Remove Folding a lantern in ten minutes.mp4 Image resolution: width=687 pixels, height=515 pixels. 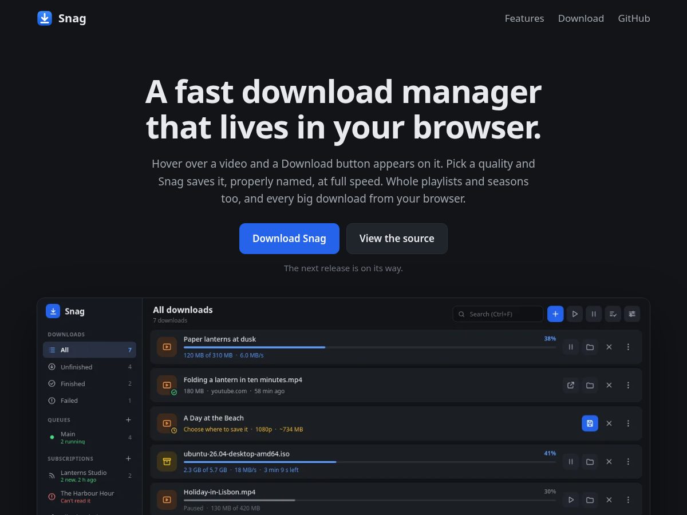[609, 385]
